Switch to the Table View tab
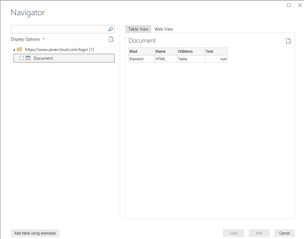 coord(138,29)
